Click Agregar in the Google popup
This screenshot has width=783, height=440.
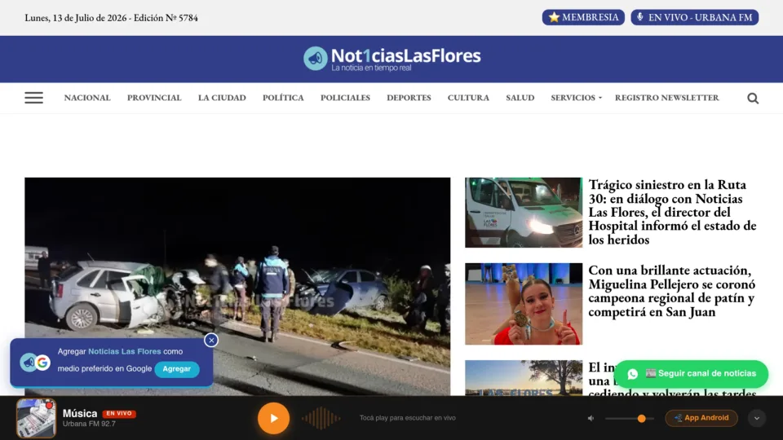pyautogui.click(x=177, y=368)
